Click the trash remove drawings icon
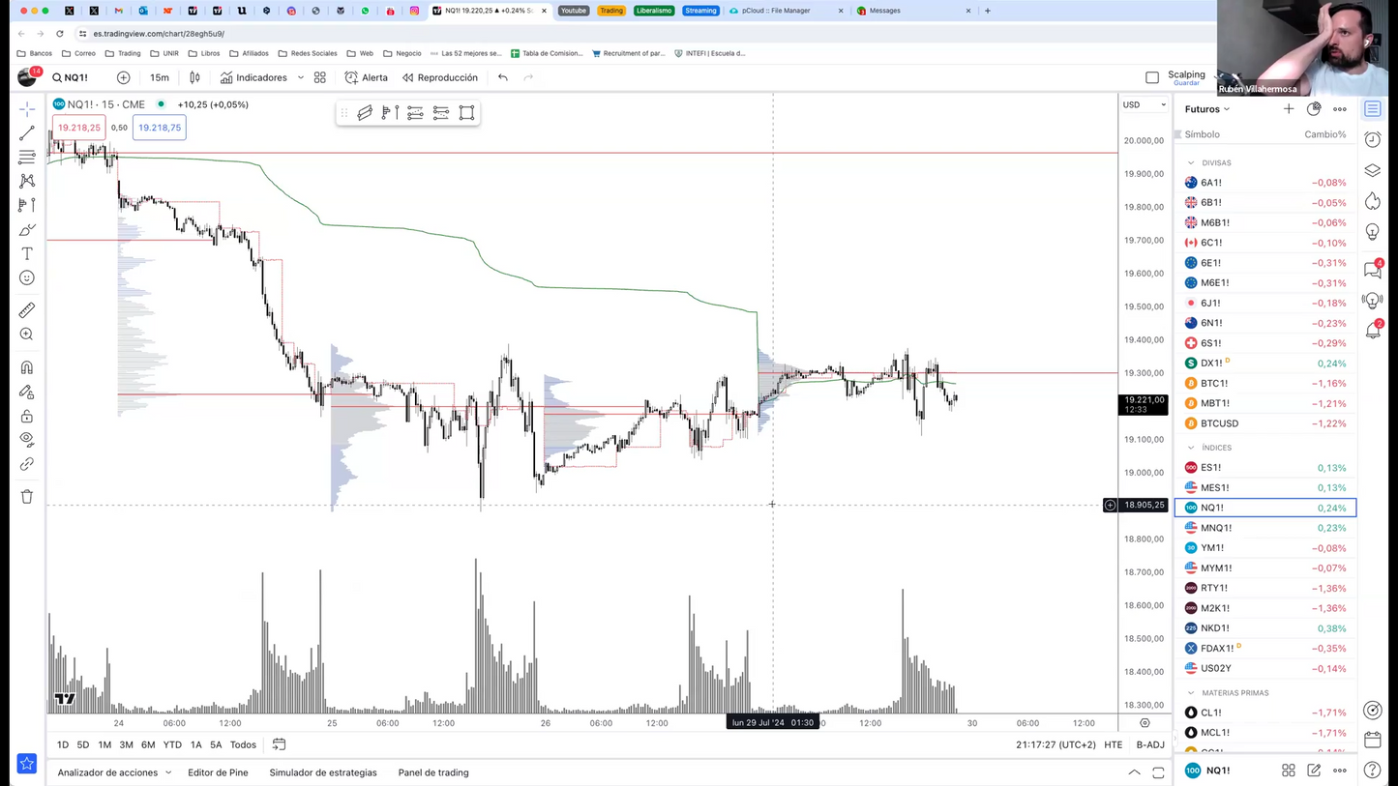The width and height of the screenshot is (1398, 786). tap(27, 496)
